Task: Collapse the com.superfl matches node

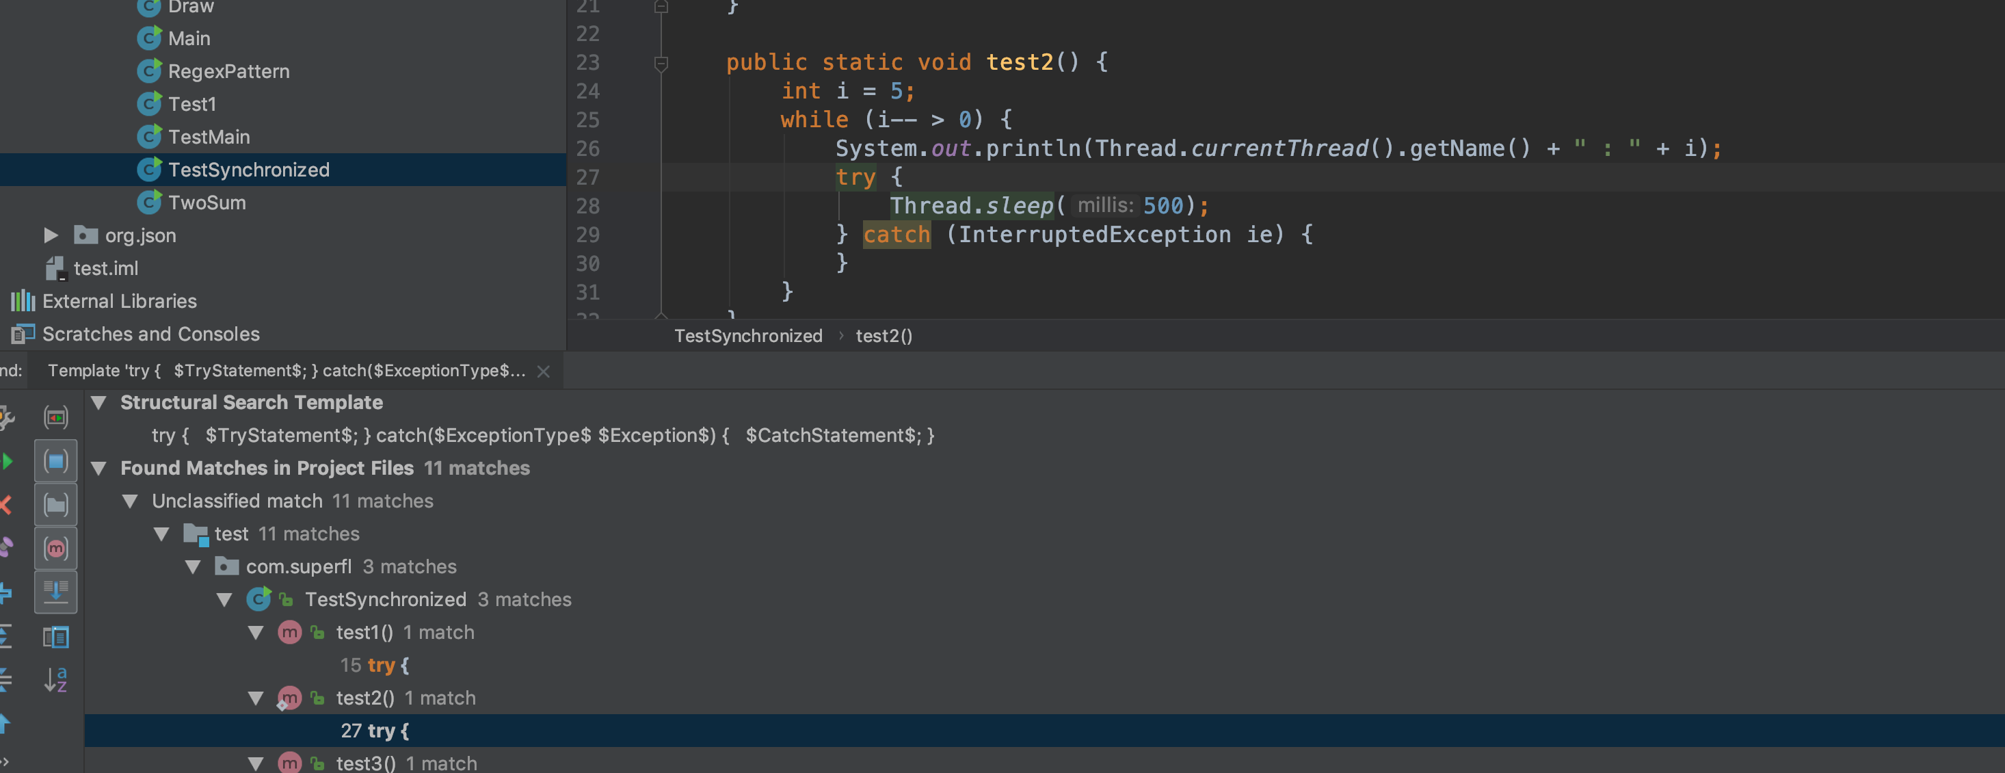Action: (x=193, y=566)
